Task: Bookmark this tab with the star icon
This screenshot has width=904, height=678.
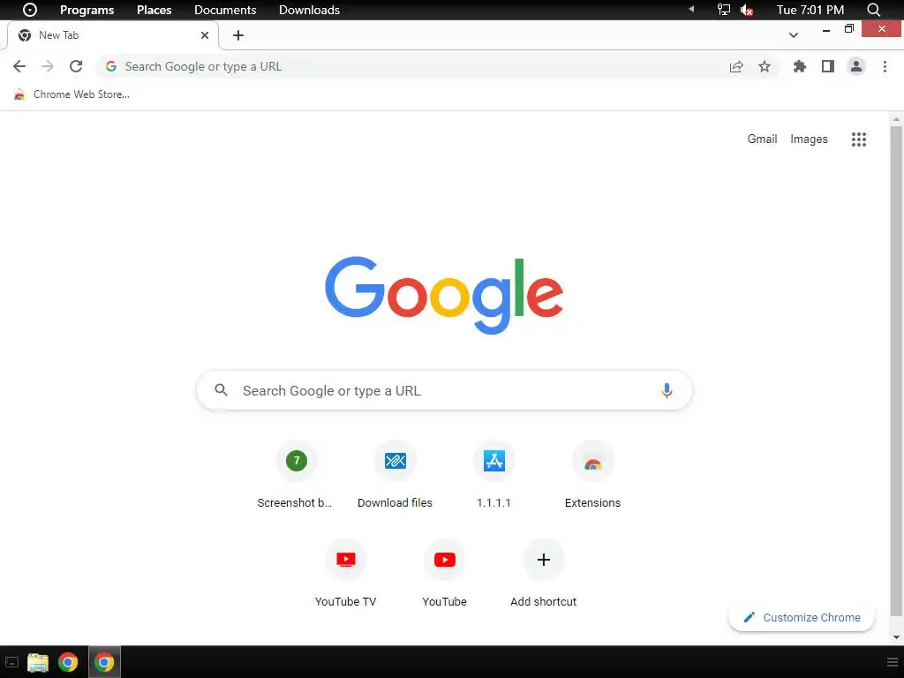Action: pyautogui.click(x=765, y=67)
